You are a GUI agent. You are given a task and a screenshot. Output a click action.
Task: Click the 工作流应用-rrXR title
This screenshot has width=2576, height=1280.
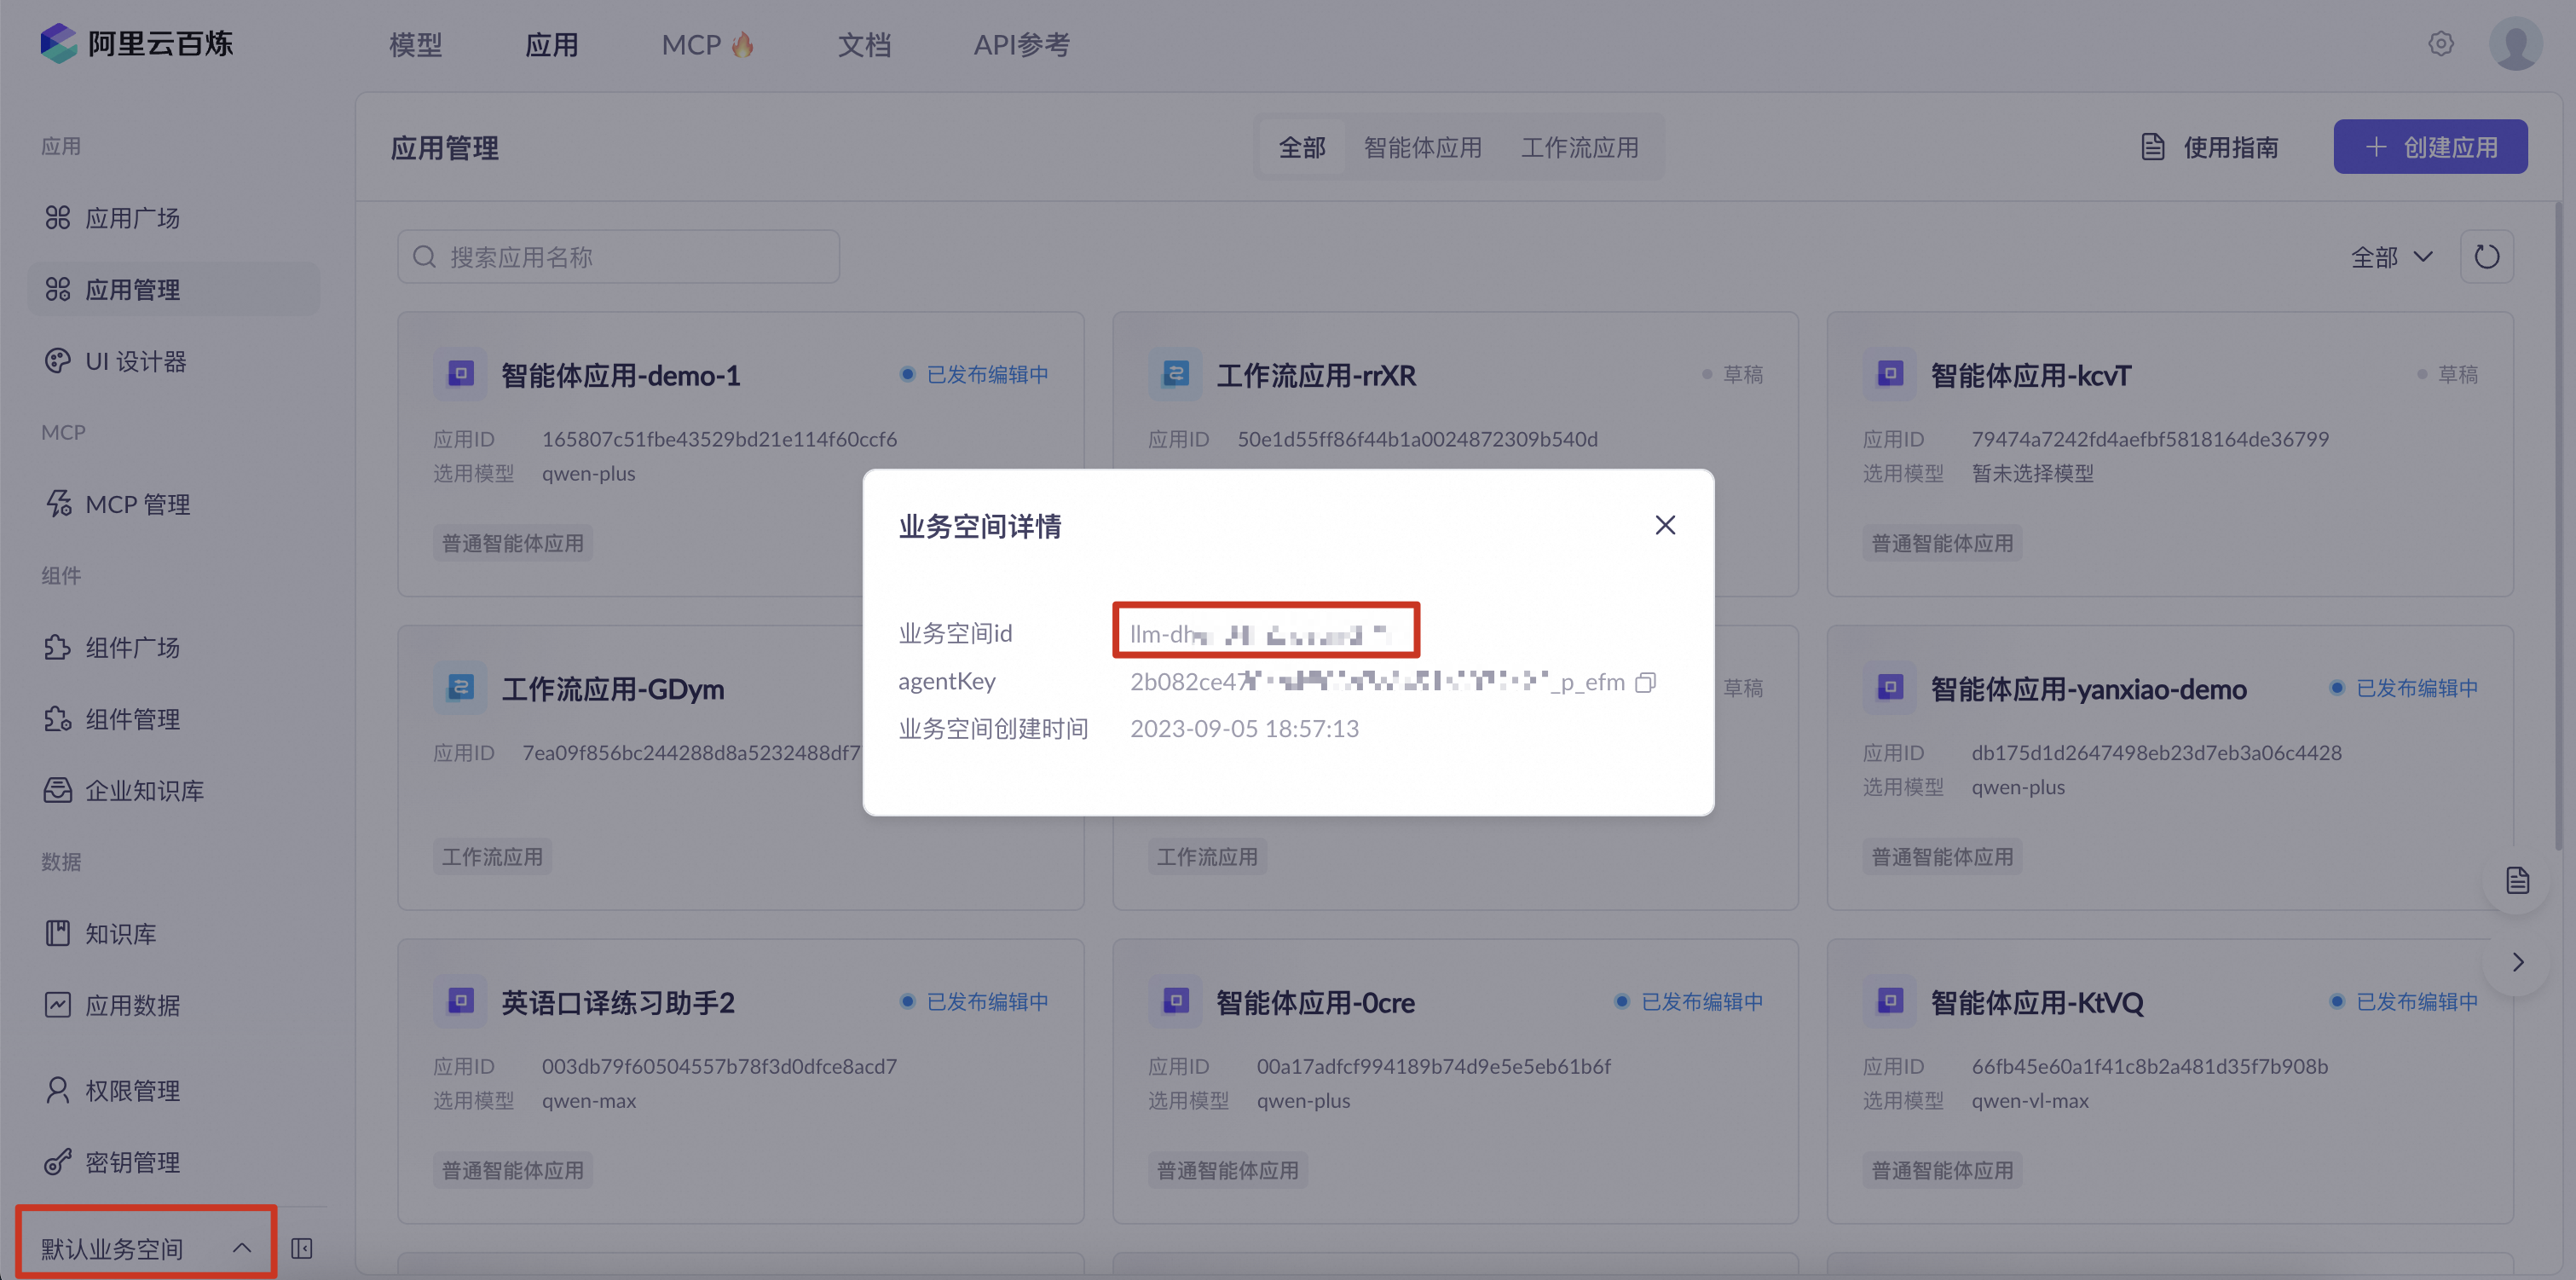click(x=1315, y=375)
